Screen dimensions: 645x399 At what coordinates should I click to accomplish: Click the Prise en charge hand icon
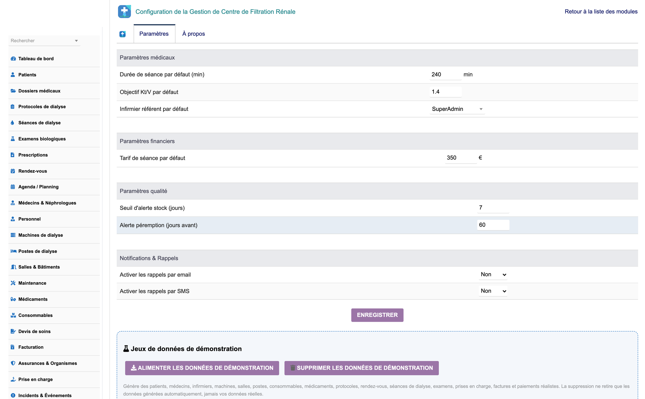[13, 379]
